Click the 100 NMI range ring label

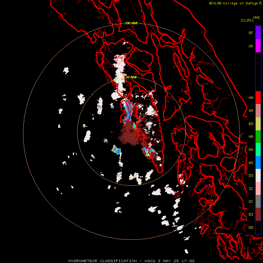[x=131, y=23]
